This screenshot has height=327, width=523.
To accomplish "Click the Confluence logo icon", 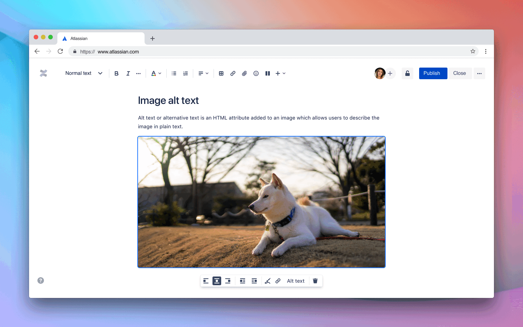I will [44, 73].
